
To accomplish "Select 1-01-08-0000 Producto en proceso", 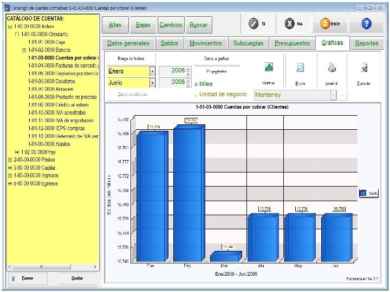I will (62, 97).
